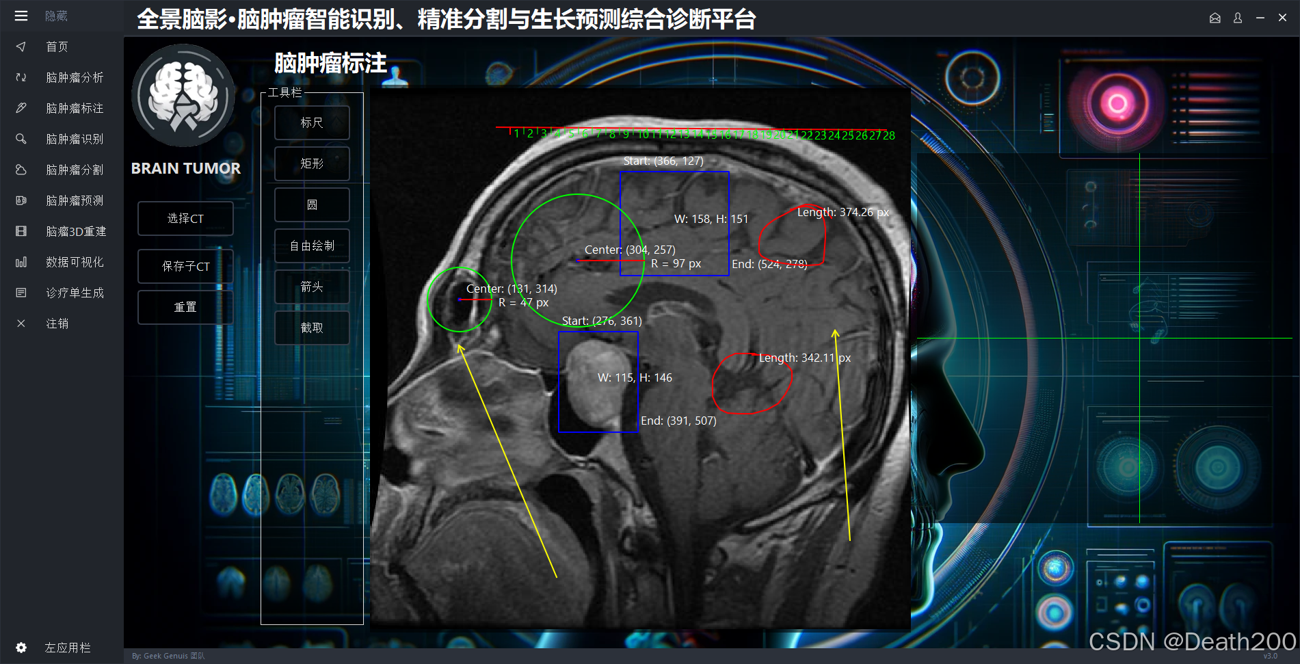This screenshot has height=664, width=1300.
Task: Click the logout X icon
Action: 21,323
